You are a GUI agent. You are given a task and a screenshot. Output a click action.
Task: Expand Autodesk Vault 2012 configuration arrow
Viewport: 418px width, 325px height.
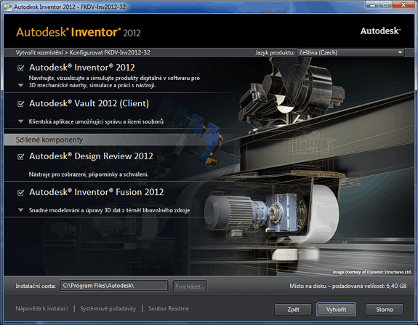click(21, 121)
